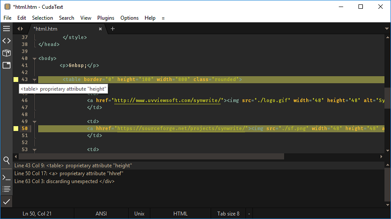Open the Plugins menu
This screenshot has height=219, width=391.
tap(105, 18)
